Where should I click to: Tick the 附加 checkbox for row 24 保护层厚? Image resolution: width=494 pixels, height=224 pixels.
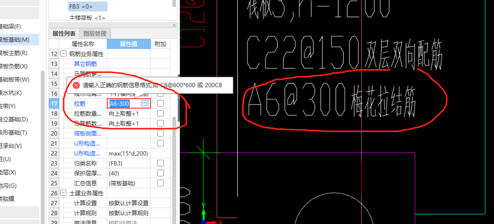[160, 173]
